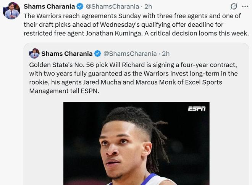Click the 2h timestamp of the main post

click(x=148, y=6)
